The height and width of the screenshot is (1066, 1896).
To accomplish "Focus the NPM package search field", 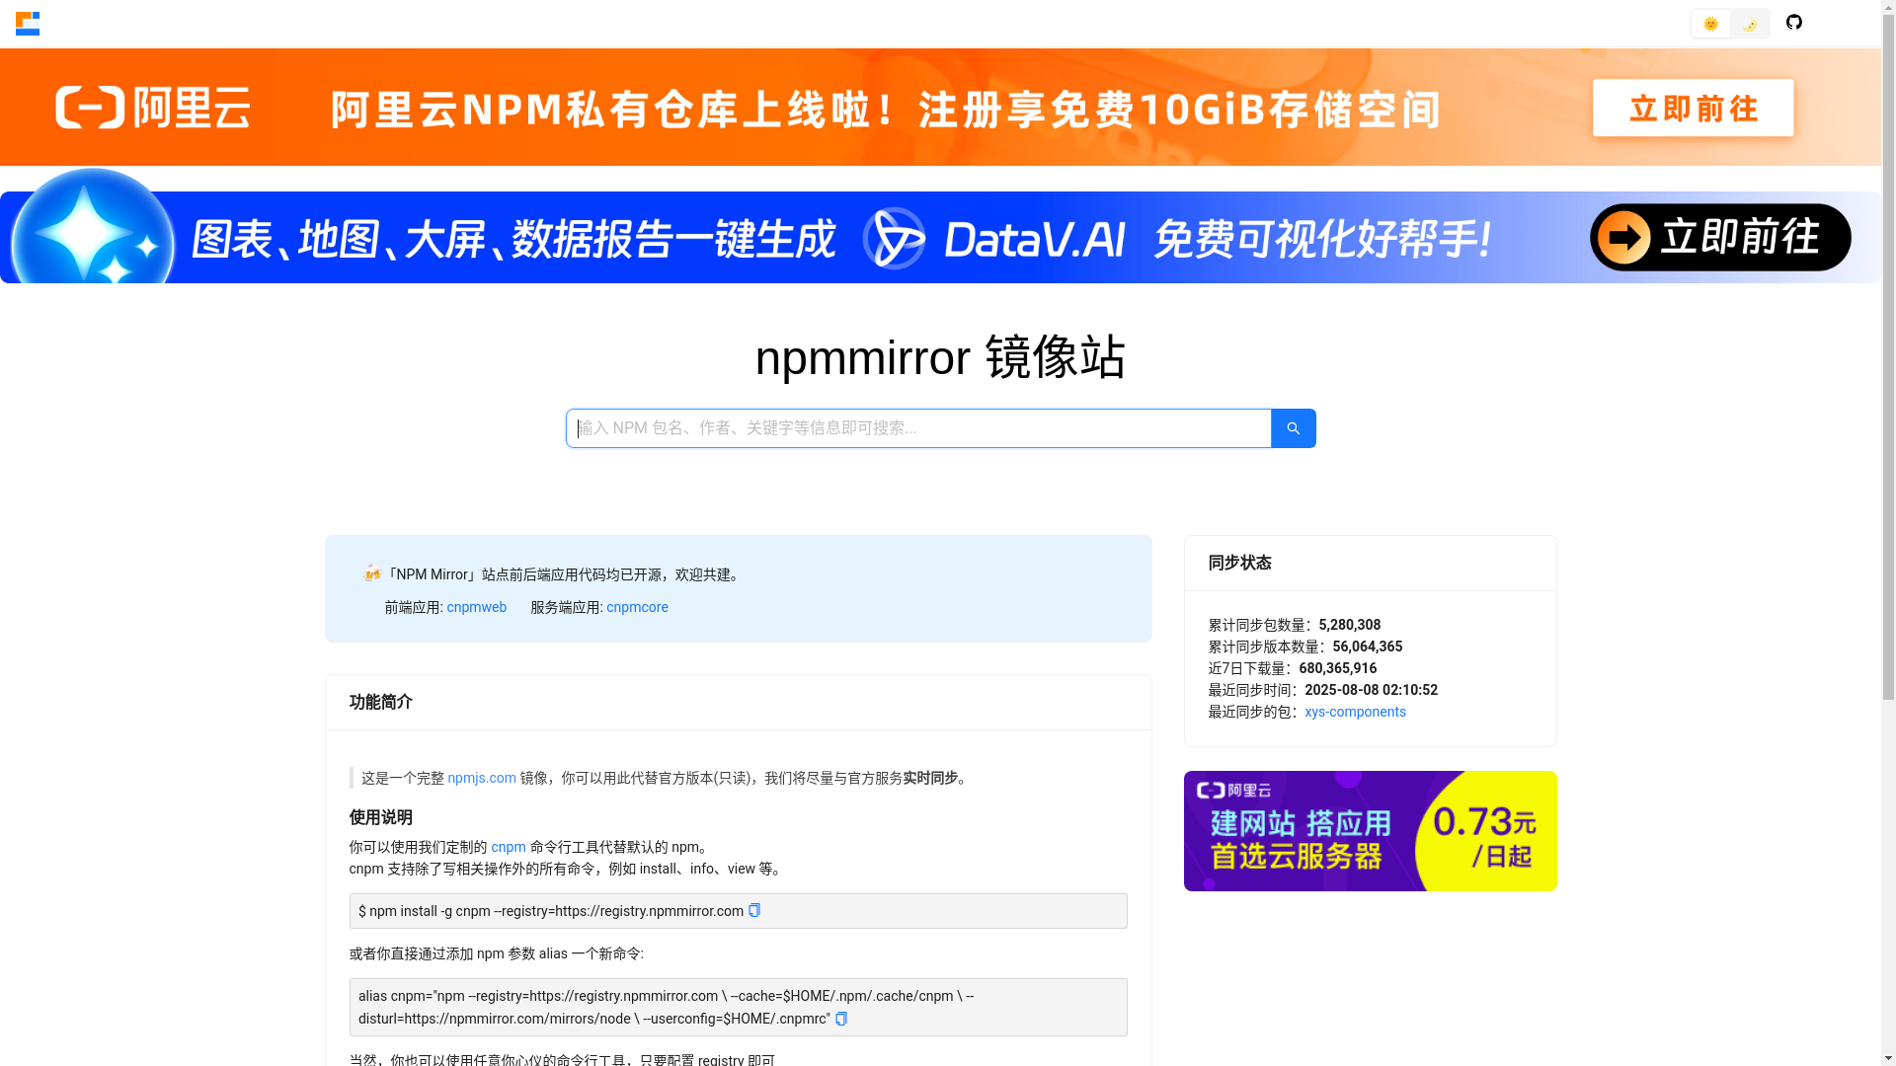I will [918, 428].
